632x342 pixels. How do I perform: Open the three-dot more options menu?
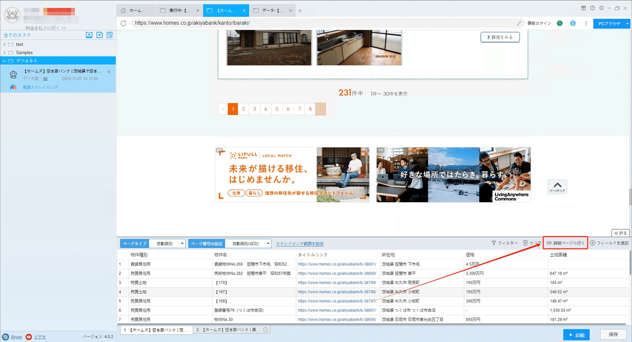coord(586,23)
